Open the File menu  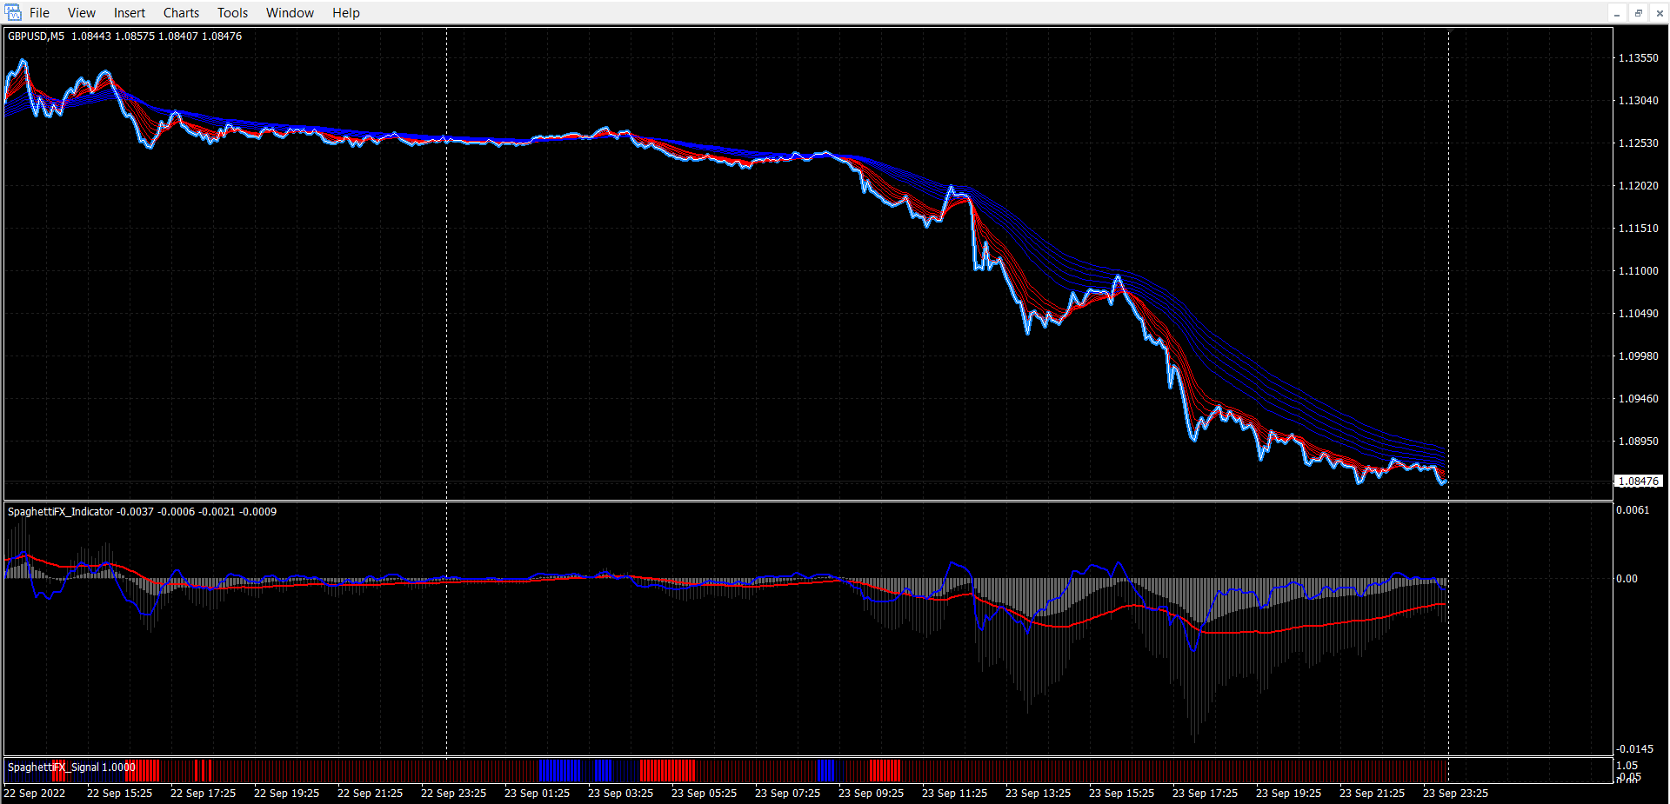coord(39,13)
